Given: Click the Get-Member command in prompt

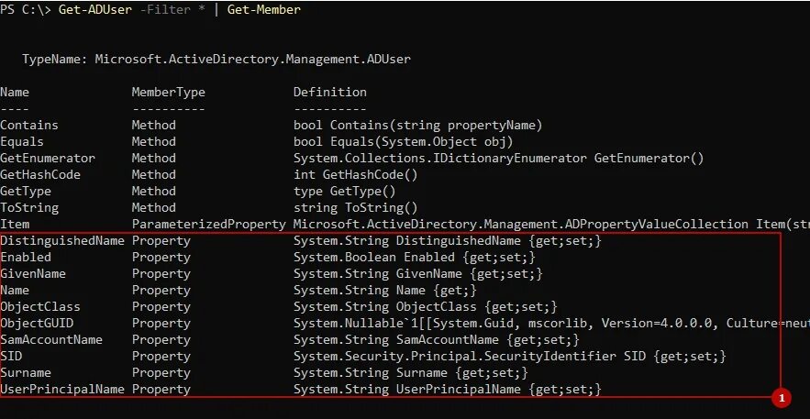Looking at the screenshot, I should [264, 10].
